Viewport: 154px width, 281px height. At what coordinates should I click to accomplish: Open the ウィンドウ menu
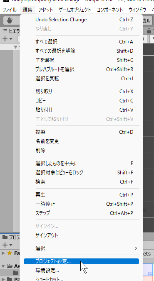[137, 10]
